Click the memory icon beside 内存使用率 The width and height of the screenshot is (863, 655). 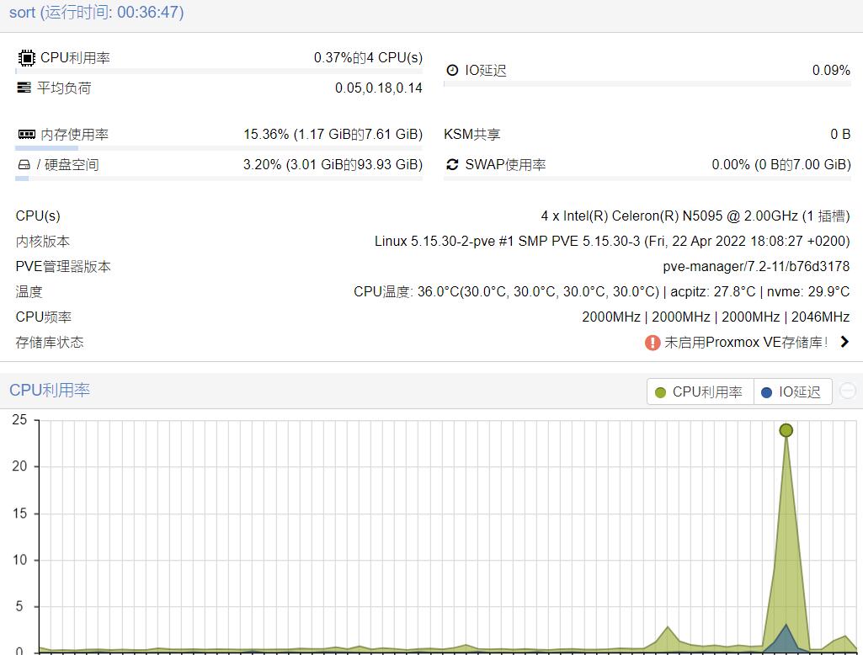(26, 135)
